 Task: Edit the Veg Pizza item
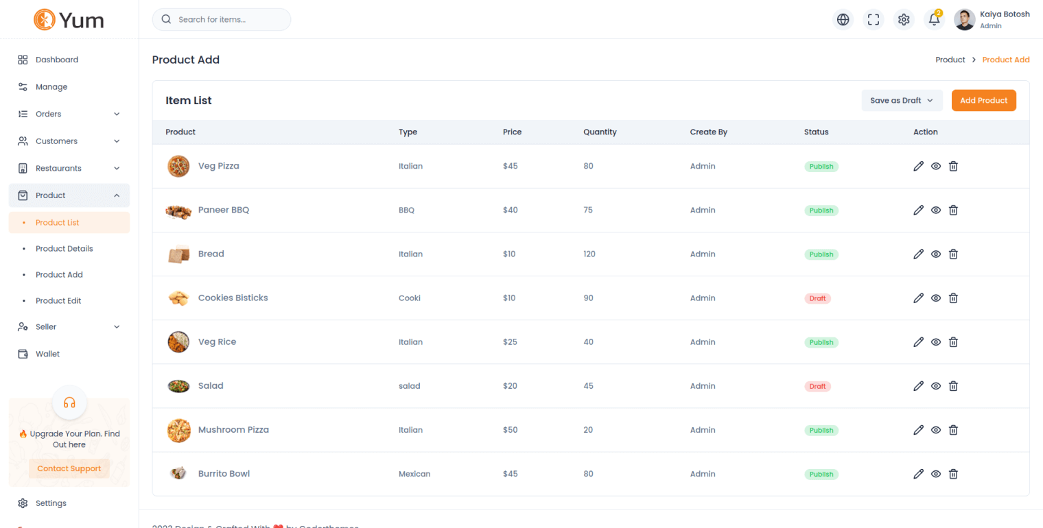tap(918, 166)
